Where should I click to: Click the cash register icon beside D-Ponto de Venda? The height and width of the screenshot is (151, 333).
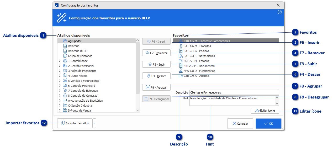coord(66,110)
